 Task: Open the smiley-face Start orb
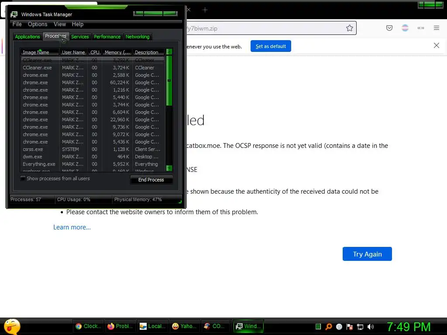click(12, 326)
